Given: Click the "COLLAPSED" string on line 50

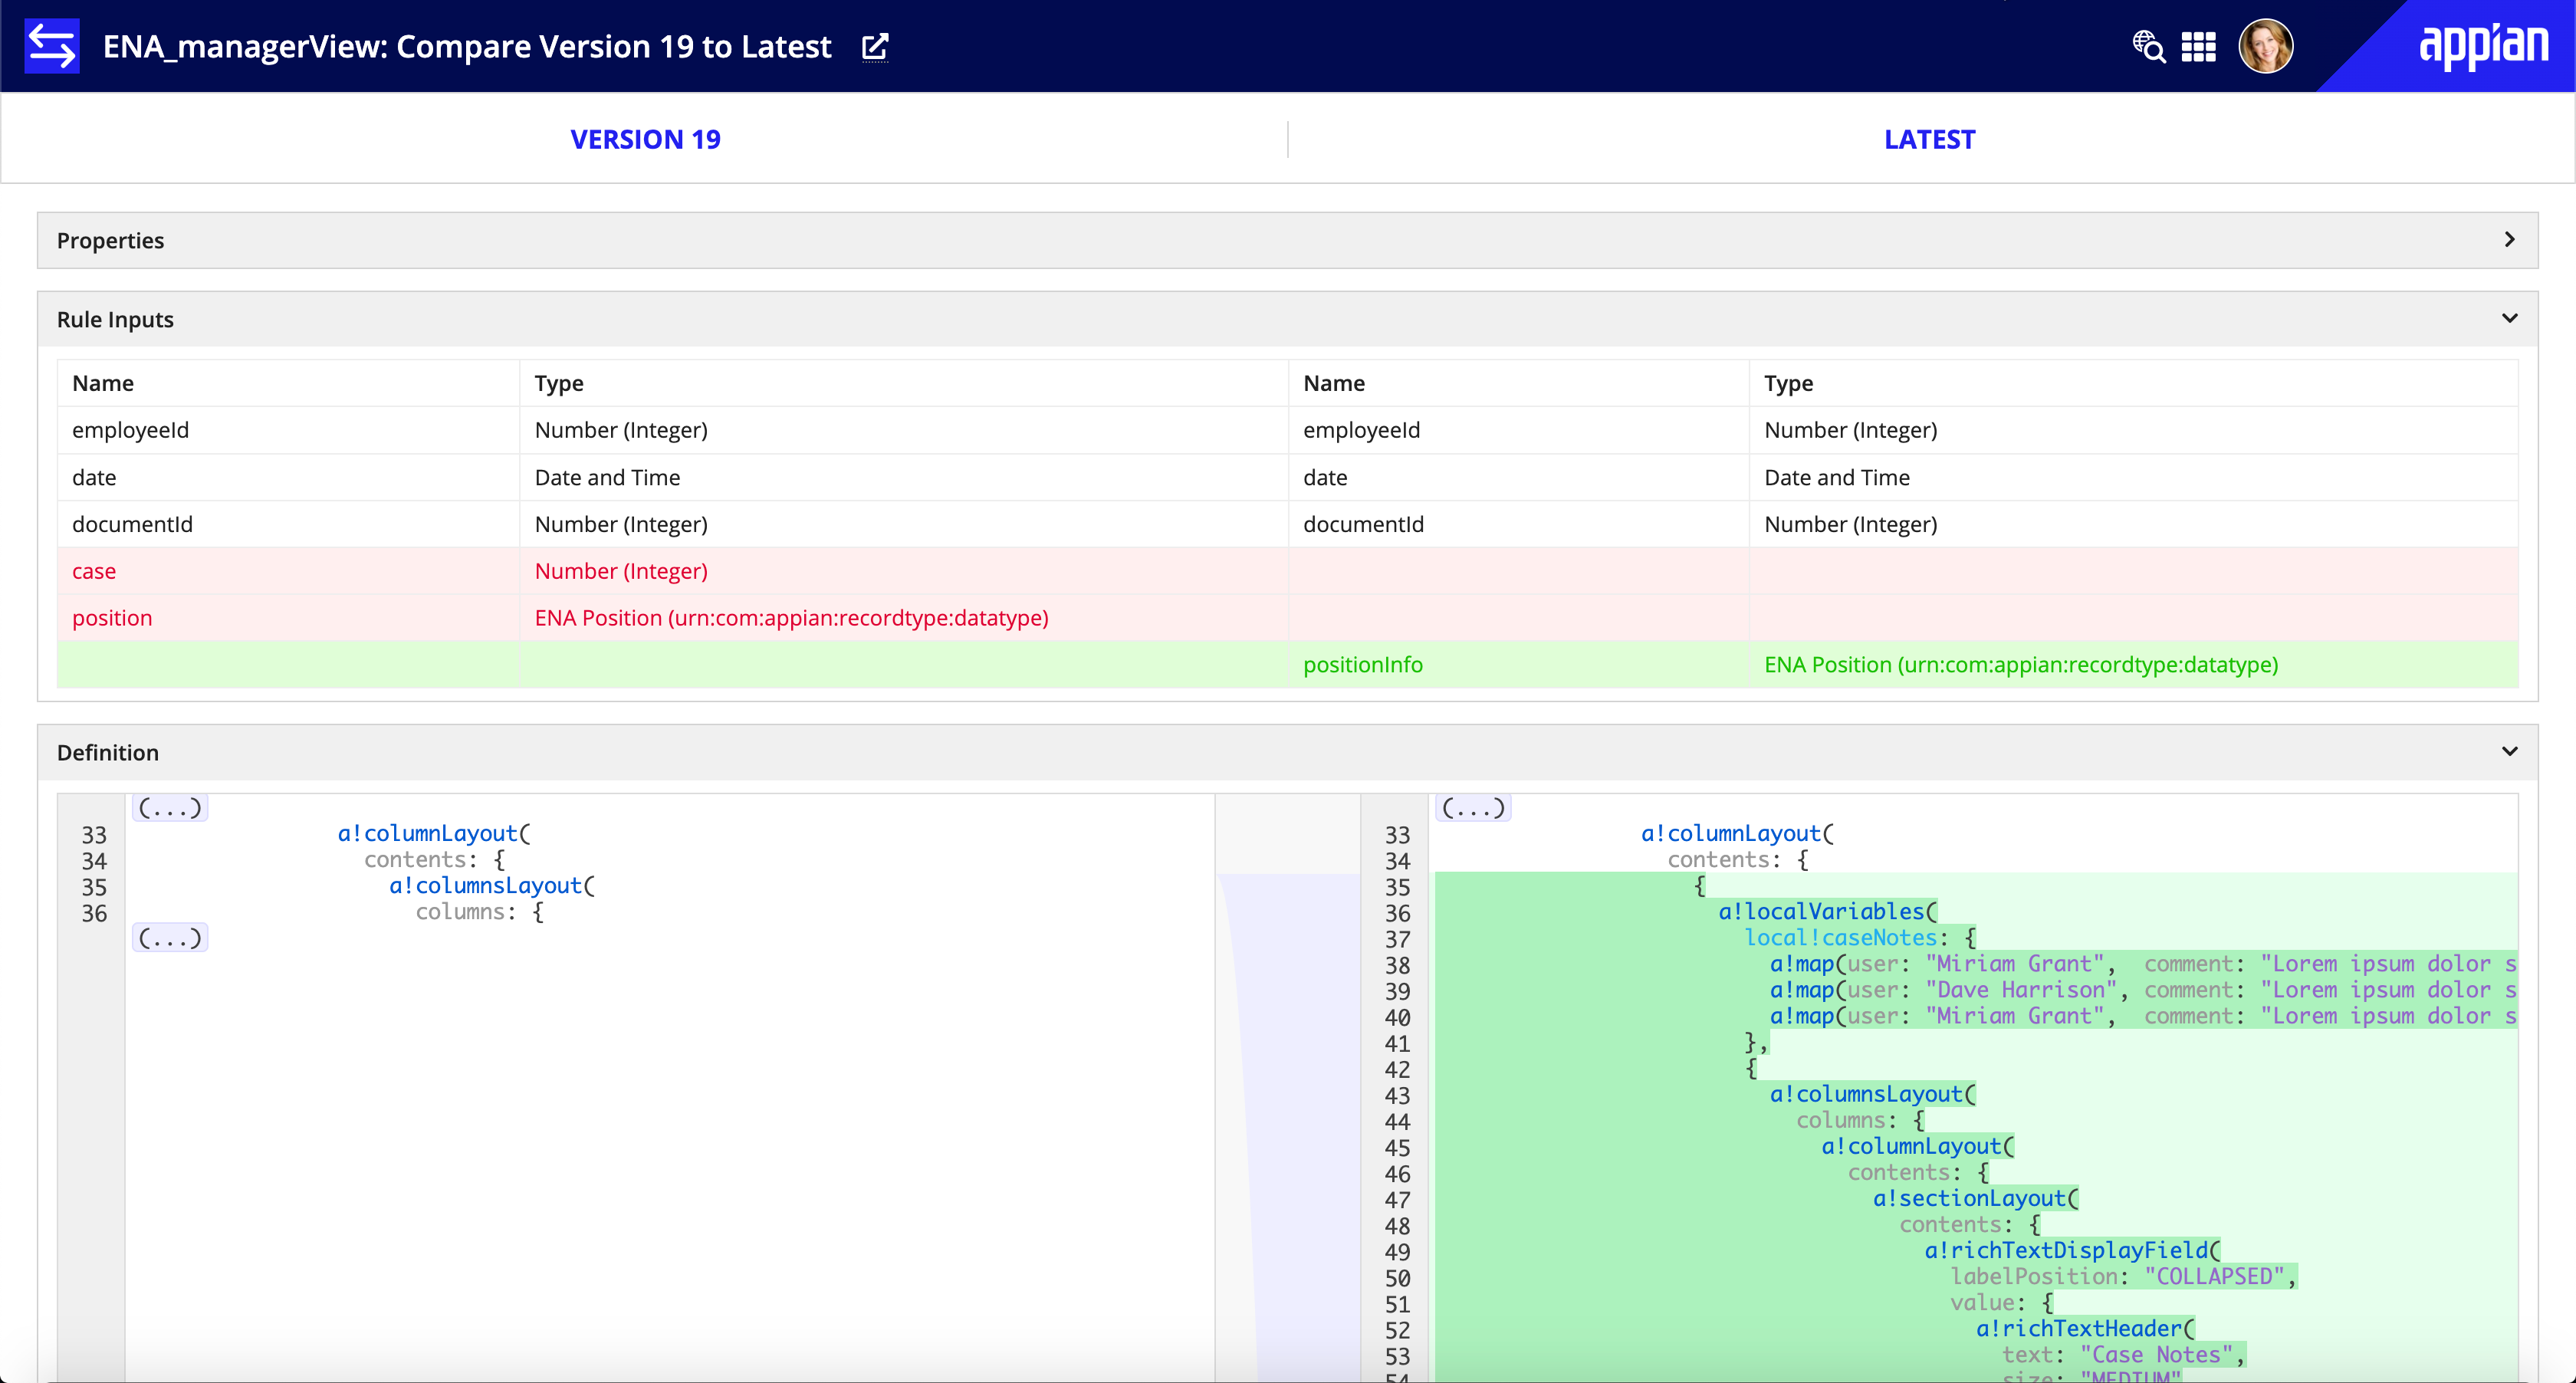Looking at the screenshot, I should click(2214, 1276).
